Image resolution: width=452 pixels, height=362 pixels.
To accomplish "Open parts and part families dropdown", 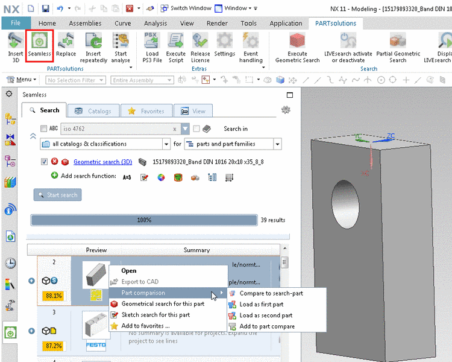I will (277, 144).
